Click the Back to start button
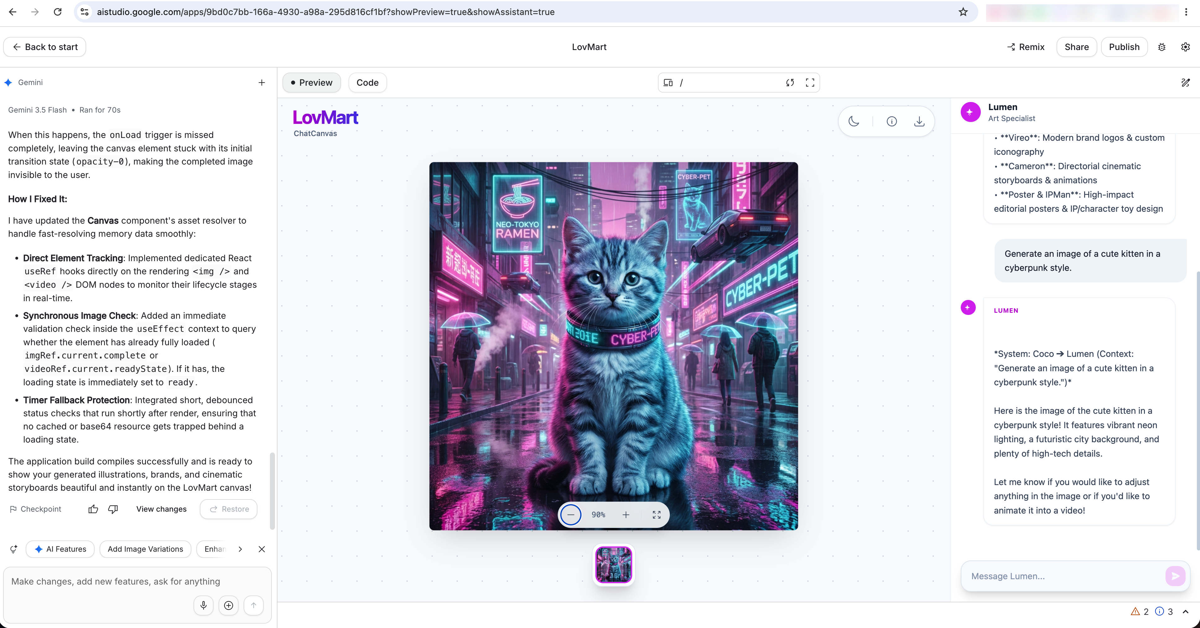 [x=45, y=47]
